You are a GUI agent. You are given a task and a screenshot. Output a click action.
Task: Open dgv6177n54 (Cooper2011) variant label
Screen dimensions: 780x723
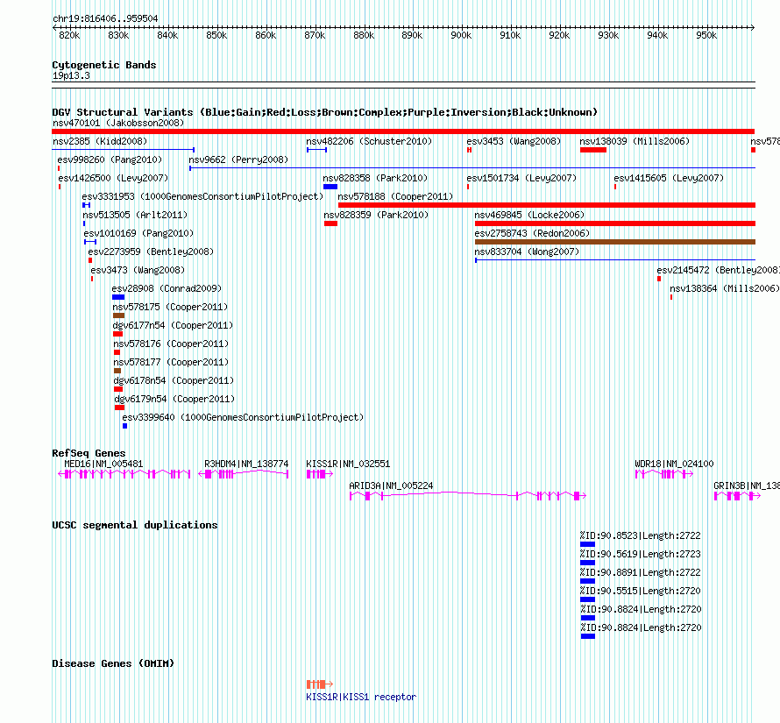coord(173,325)
